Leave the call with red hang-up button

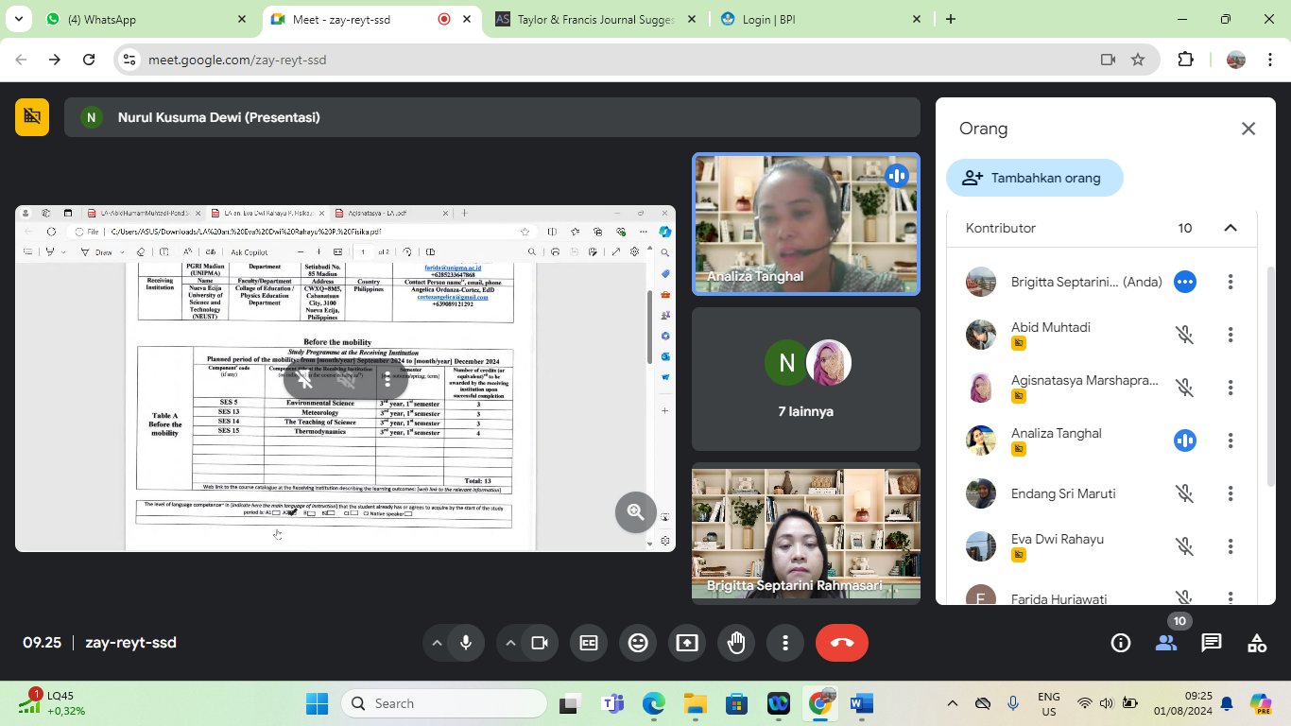tap(842, 643)
